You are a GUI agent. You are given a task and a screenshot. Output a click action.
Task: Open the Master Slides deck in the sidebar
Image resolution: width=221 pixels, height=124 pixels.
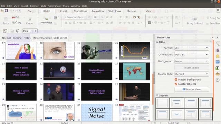coord(218,62)
